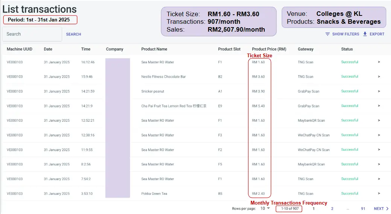Click Cha Pai Fruit Tea Lemon Red Tea

174,106
